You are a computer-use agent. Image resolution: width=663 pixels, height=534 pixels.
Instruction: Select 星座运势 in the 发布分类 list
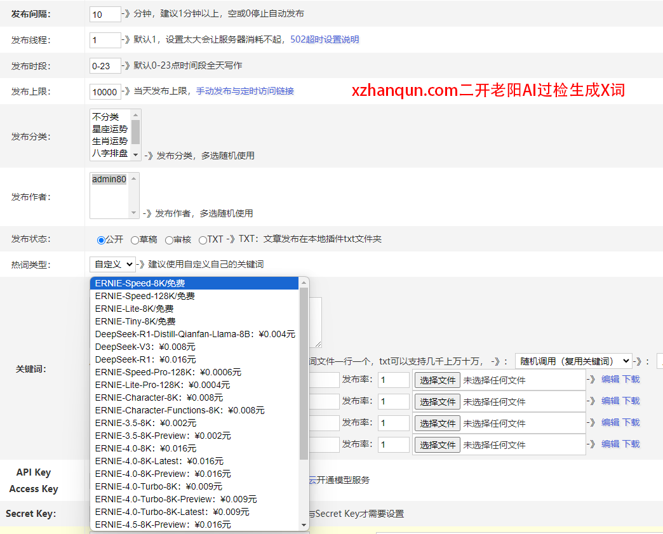[x=110, y=128]
